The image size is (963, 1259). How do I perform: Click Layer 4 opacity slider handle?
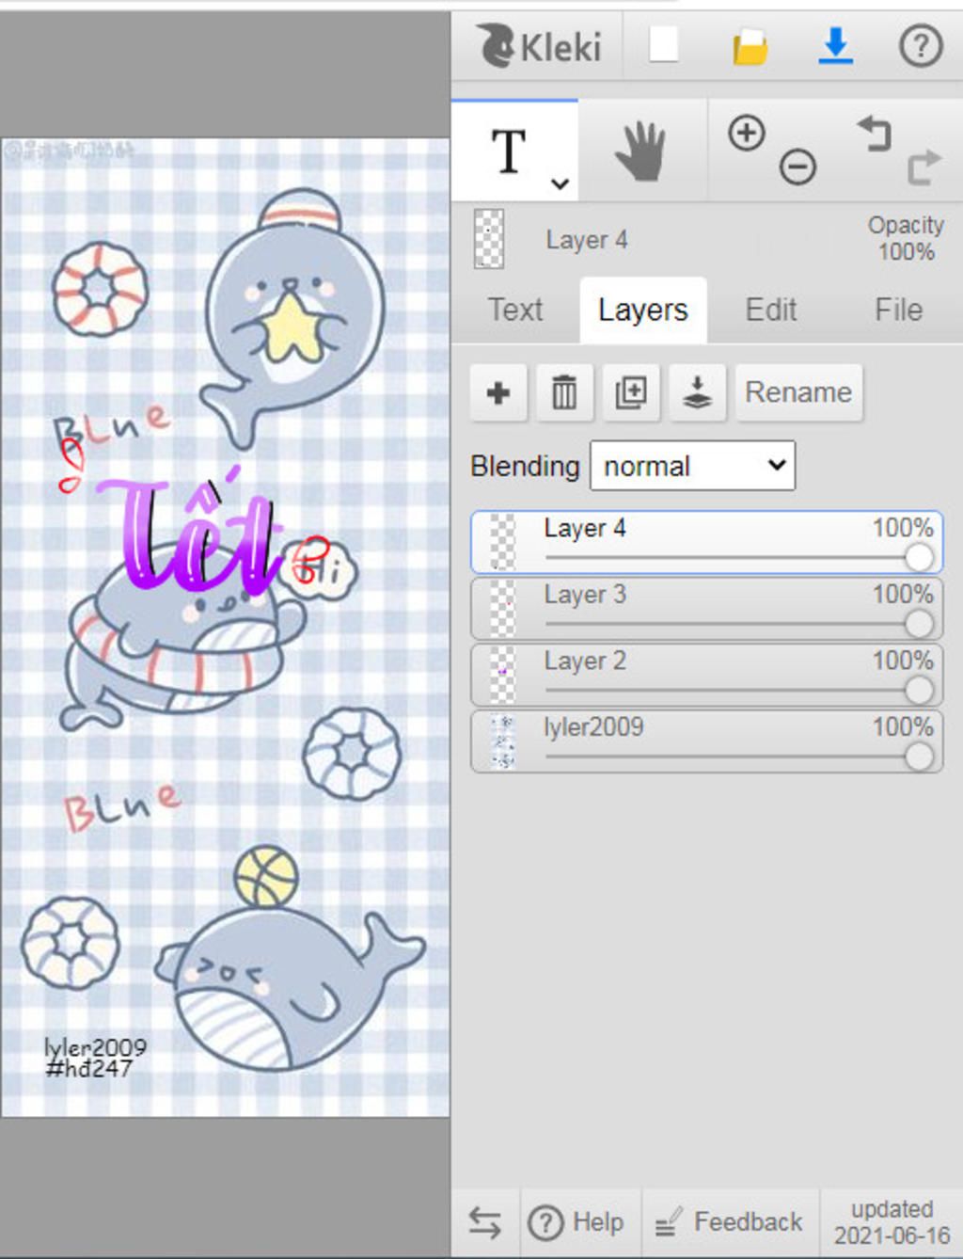coord(919,557)
